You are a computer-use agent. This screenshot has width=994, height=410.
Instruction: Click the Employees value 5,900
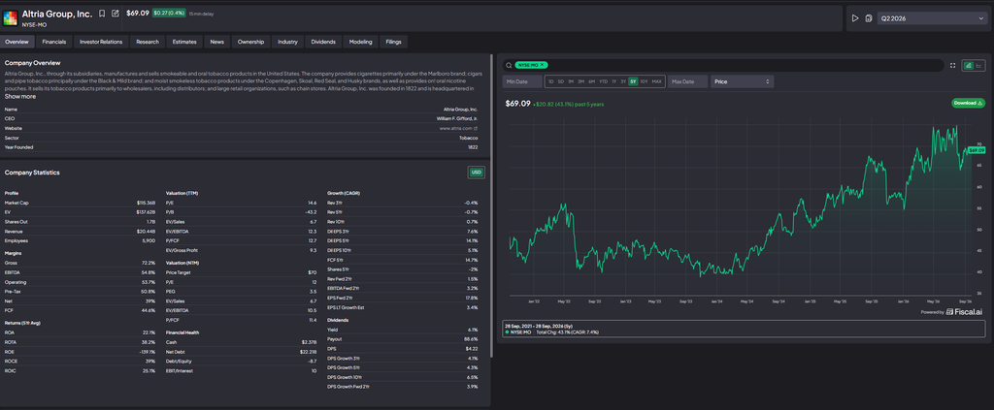pos(149,241)
